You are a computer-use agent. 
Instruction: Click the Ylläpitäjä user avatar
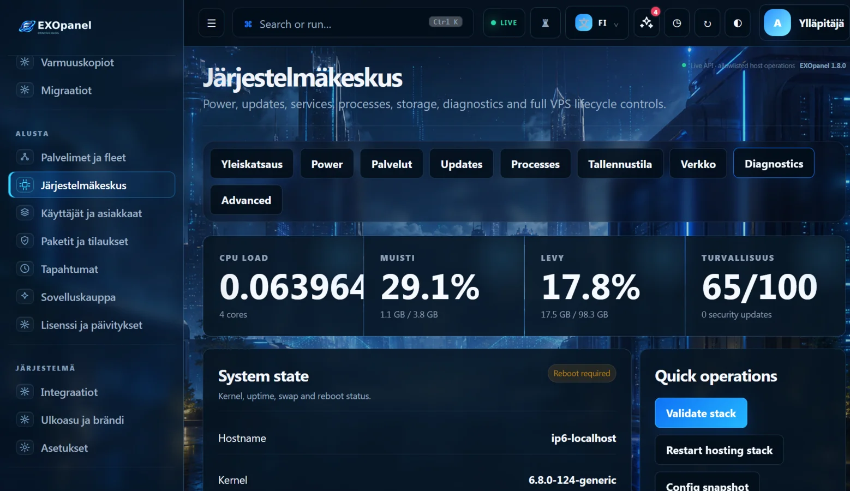pyautogui.click(x=777, y=23)
